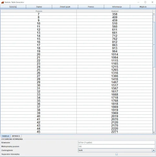Select the level 30 cell
Image resolution: width=156 pixels, height=157 pixels.
pyautogui.click(x=39, y=85)
